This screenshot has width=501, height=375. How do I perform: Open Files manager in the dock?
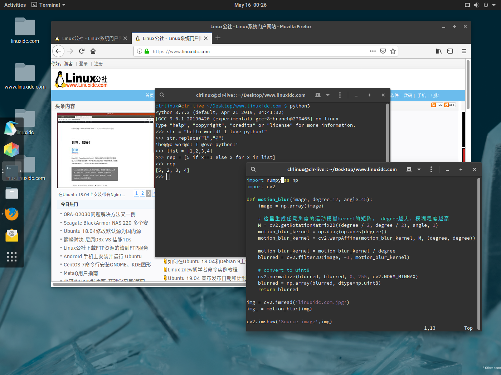[12, 193]
